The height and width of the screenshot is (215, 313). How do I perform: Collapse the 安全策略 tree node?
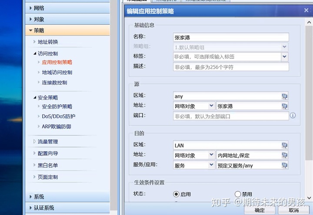pos(35,98)
